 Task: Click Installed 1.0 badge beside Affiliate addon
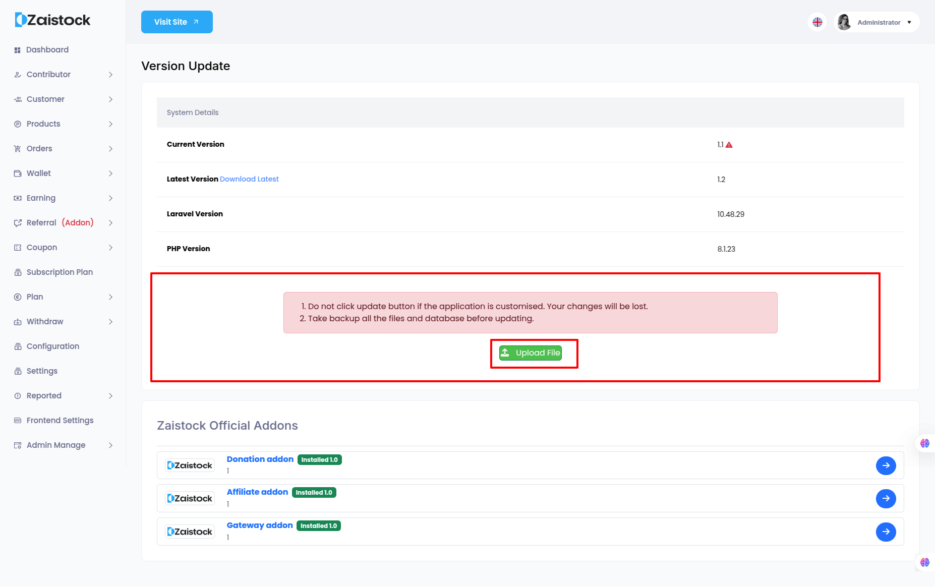coord(314,493)
